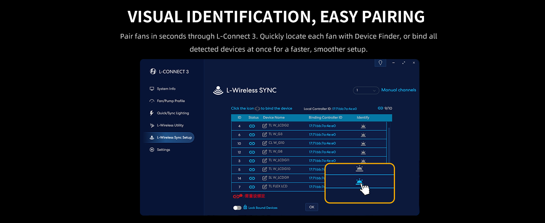This screenshot has width=545, height=223.
Task: Click the link icon in the TL W_LCDG10 row
Action: (252, 169)
